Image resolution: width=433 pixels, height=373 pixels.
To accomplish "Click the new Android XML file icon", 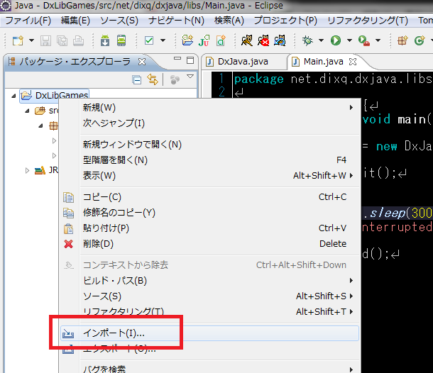I will click(221, 40).
